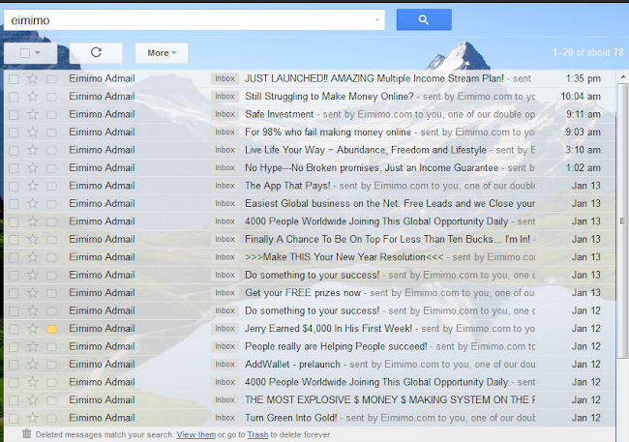Check the 'Safe Investment' email row

(x=14, y=115)
